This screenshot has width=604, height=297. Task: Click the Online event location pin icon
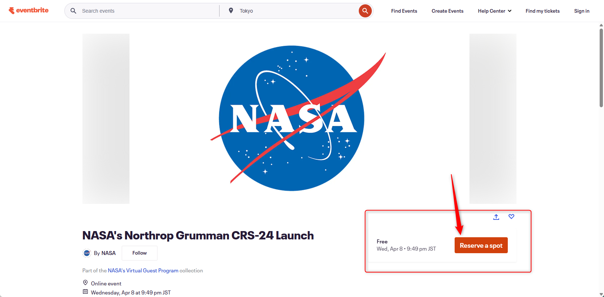85,283
